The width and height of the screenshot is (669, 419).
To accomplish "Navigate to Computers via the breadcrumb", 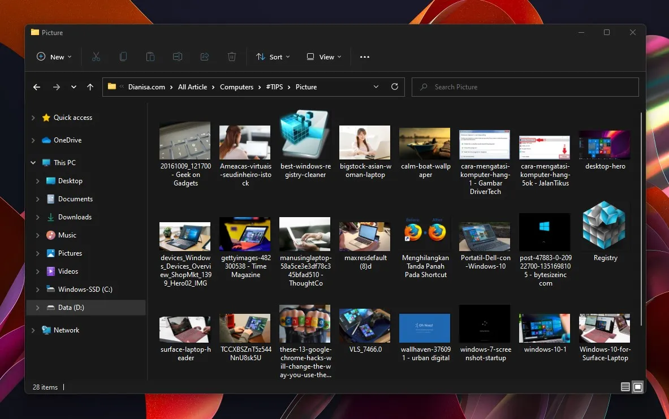I will [x=237, y=87].
